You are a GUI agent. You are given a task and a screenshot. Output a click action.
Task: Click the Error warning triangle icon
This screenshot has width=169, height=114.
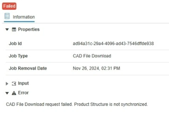pos(14,93)
